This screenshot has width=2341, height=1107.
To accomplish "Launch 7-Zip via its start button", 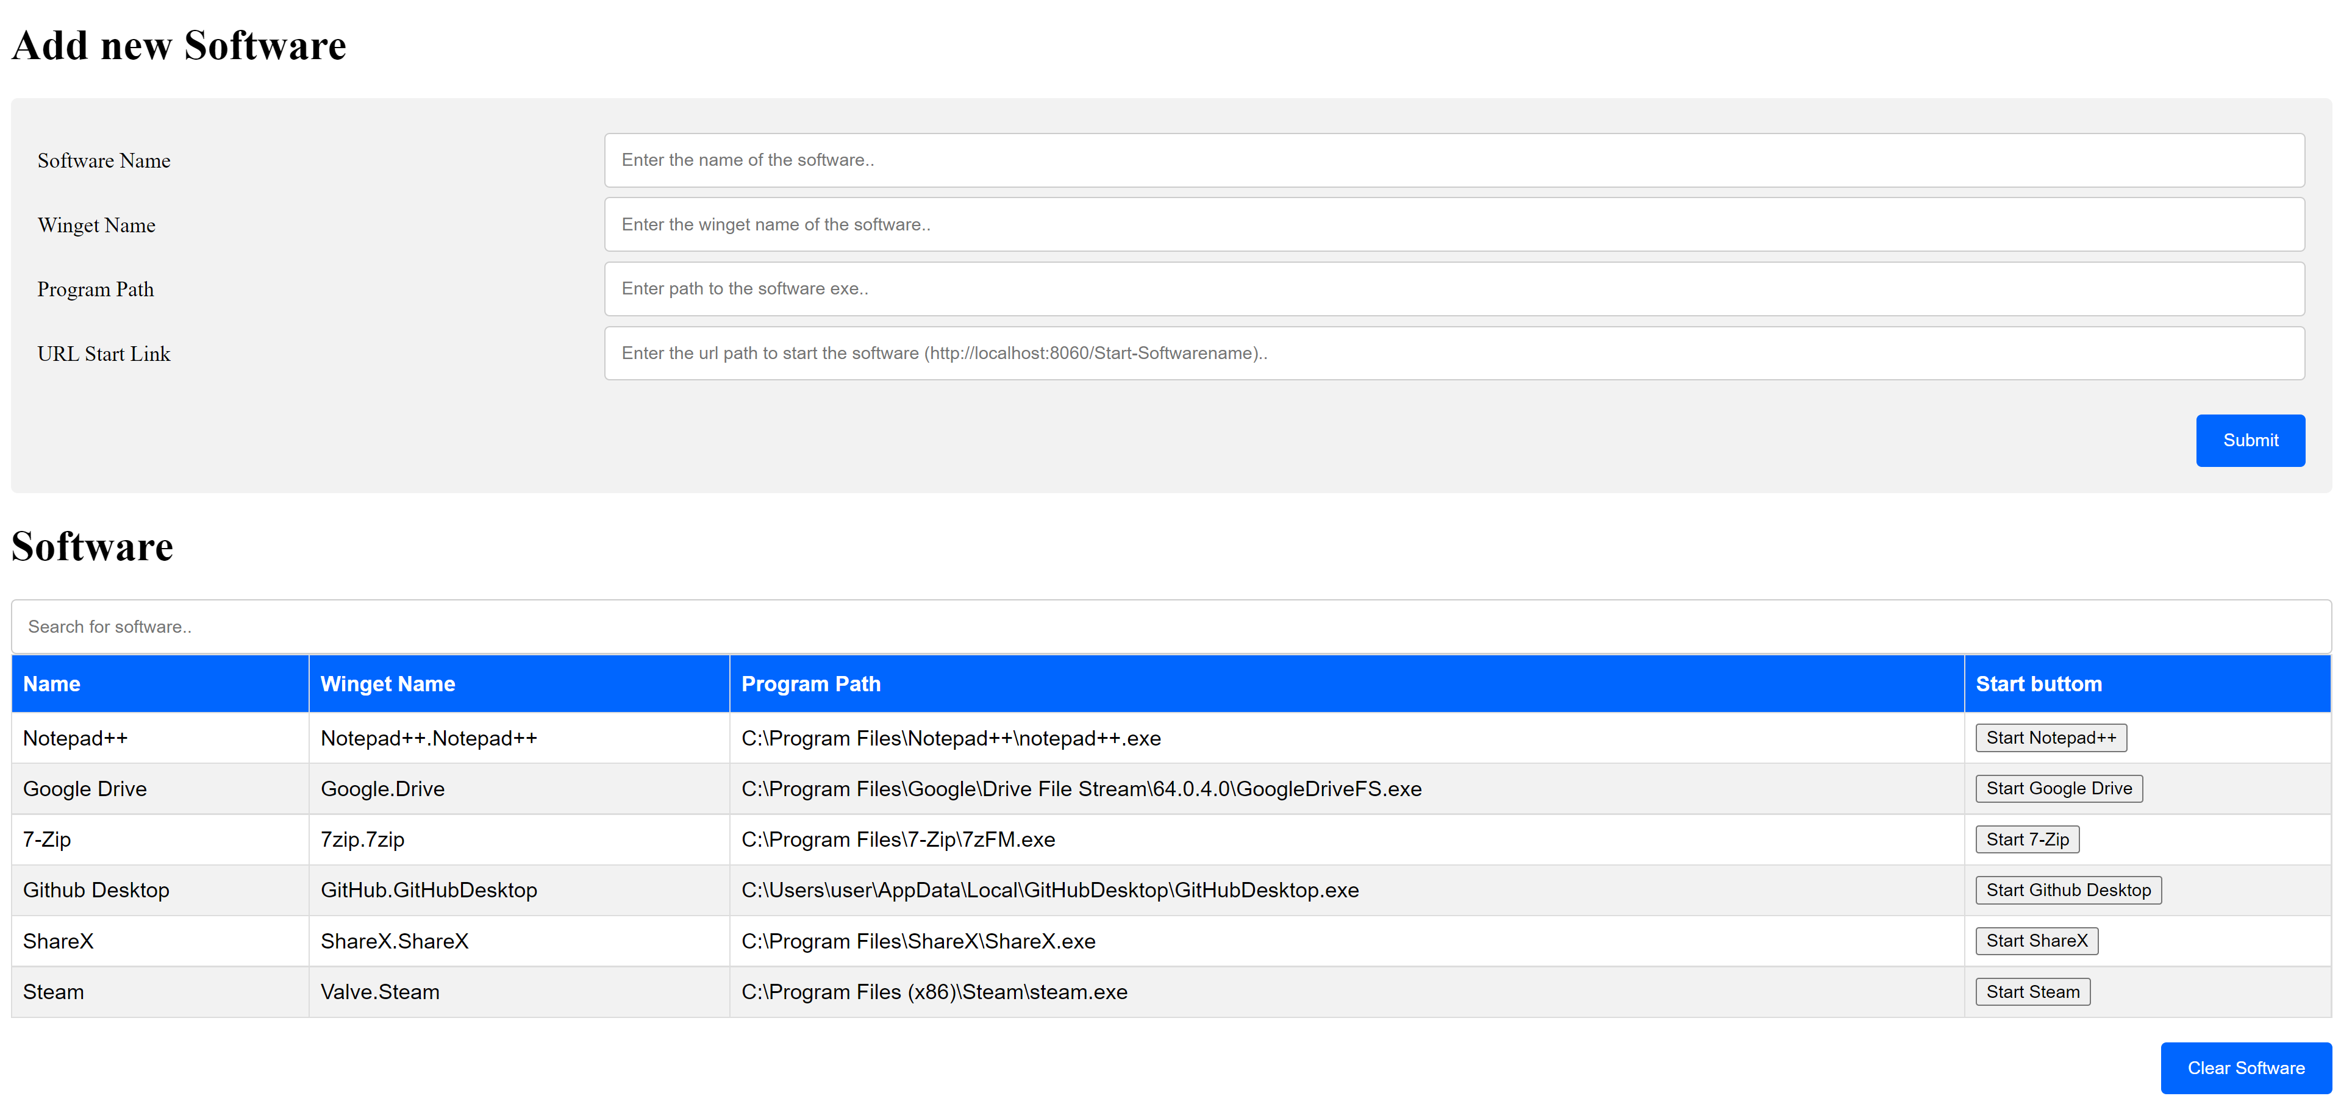I will (x=2026, y=839).
